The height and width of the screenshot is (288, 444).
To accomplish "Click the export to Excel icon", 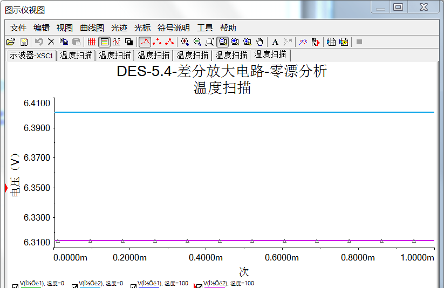I will (x=331, y=42).
